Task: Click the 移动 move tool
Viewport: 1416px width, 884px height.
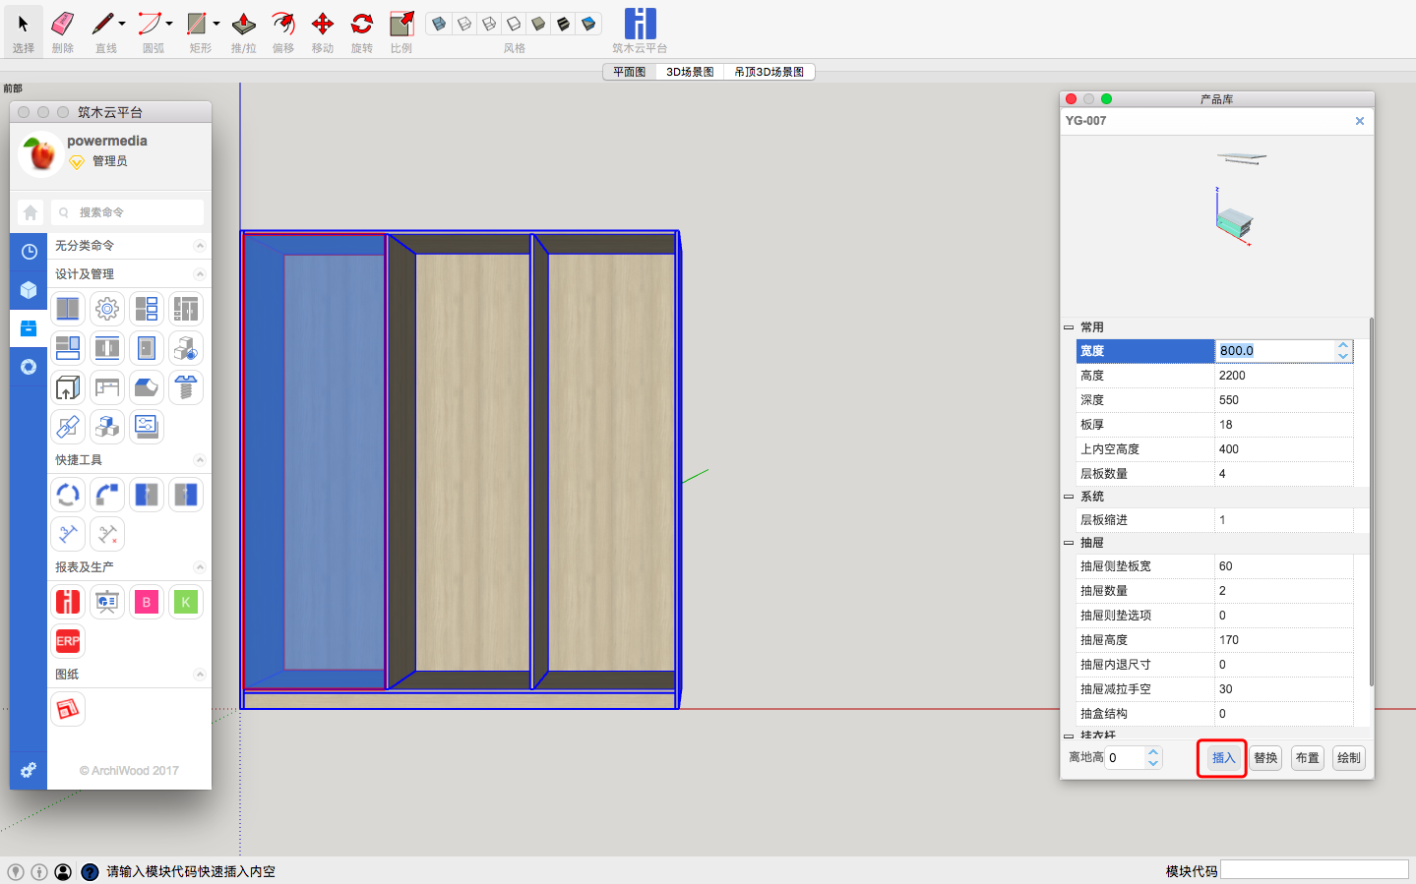Action: pos(322,25)
